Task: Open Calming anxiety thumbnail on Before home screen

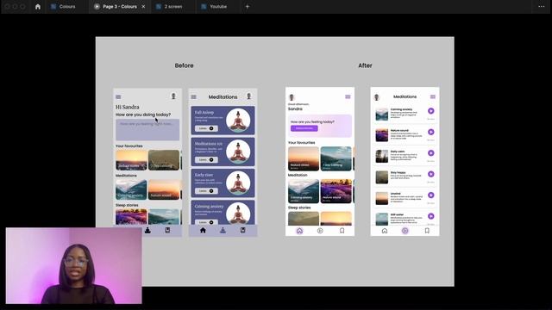Action: pos(131,189)
